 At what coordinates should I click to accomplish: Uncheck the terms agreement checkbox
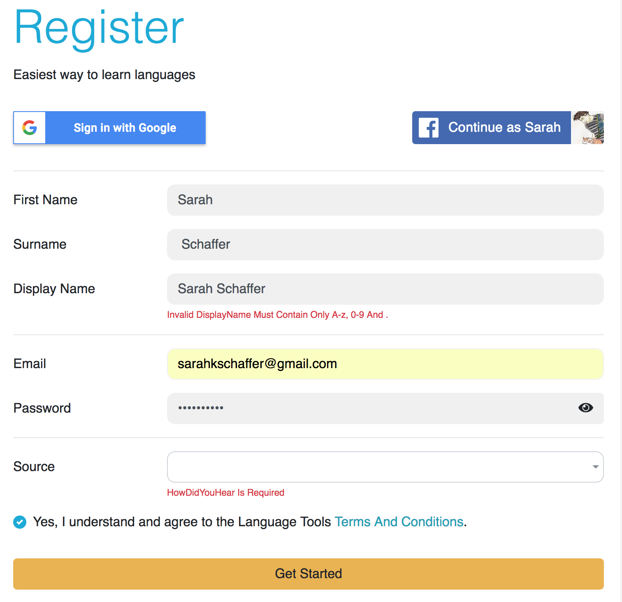click(x=20, y=522)
